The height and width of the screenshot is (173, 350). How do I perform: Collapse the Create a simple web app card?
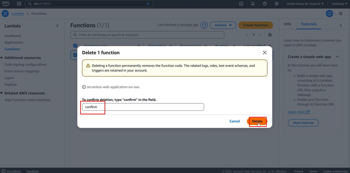coord(337,57)
